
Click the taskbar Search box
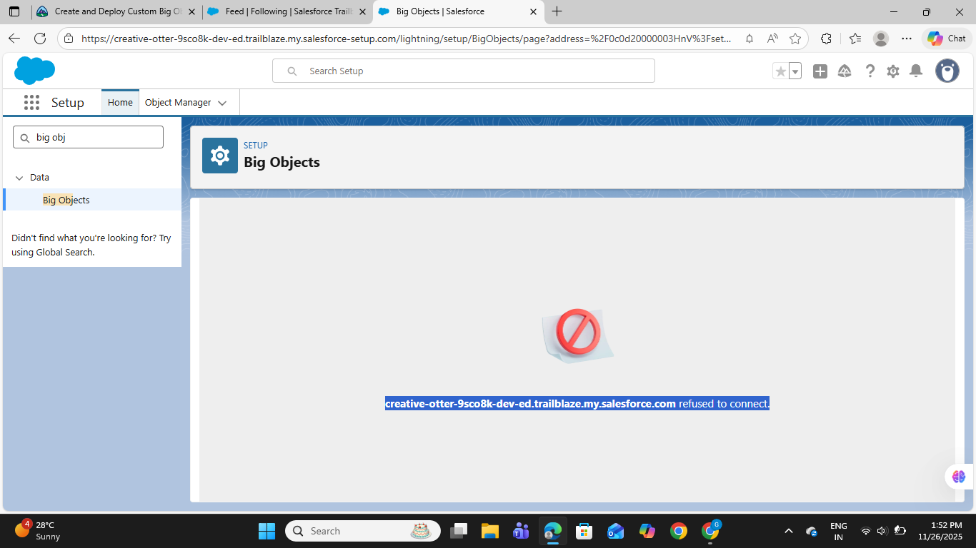click(x=362, y=531)
